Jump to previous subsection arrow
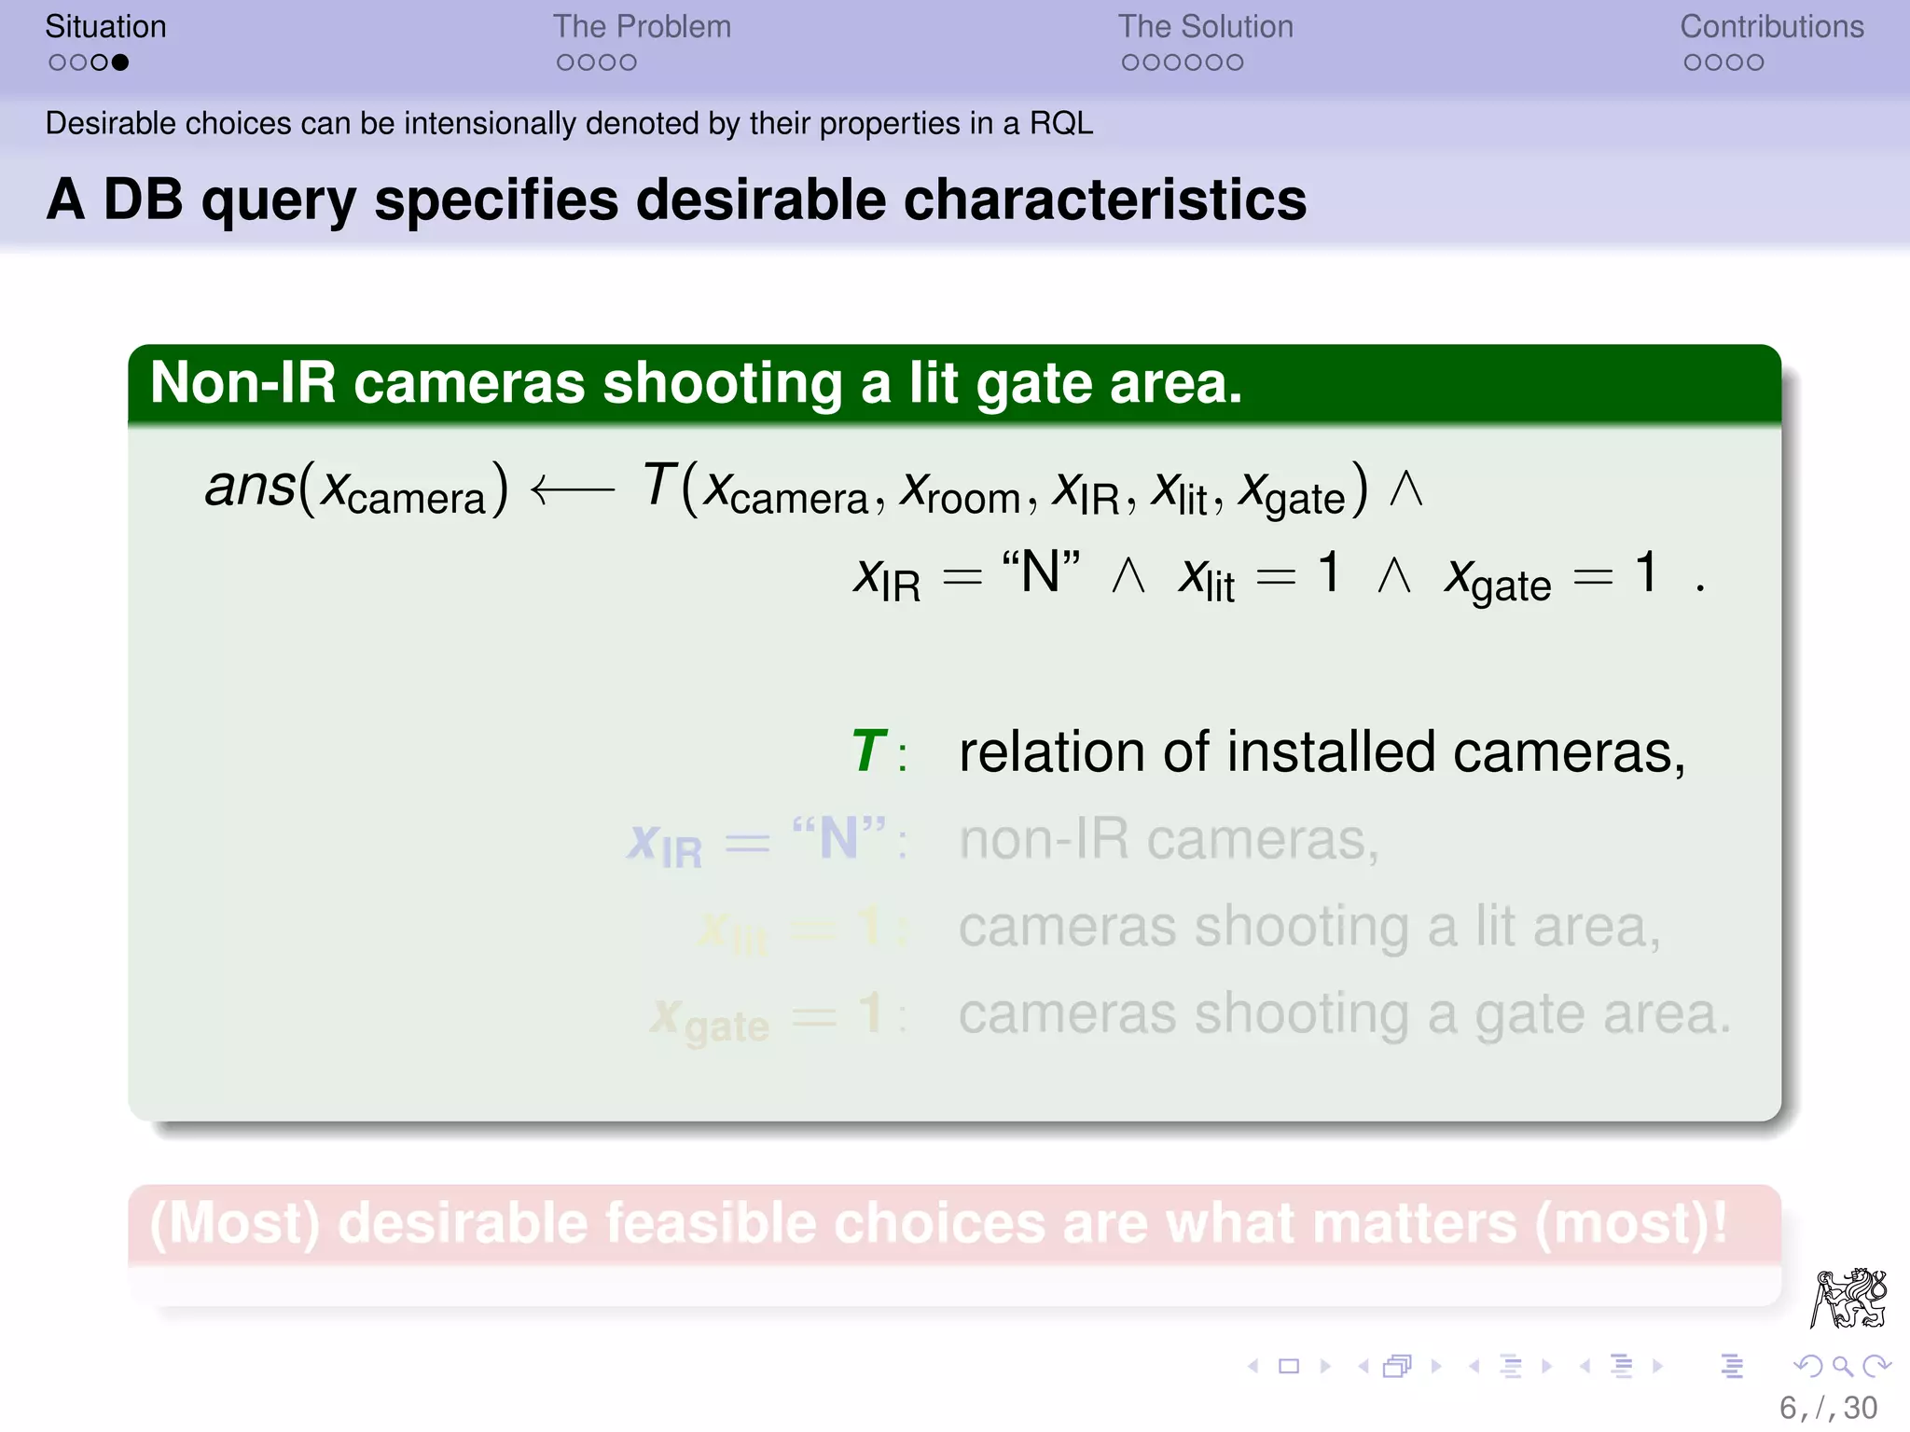 [1474, 1366]
